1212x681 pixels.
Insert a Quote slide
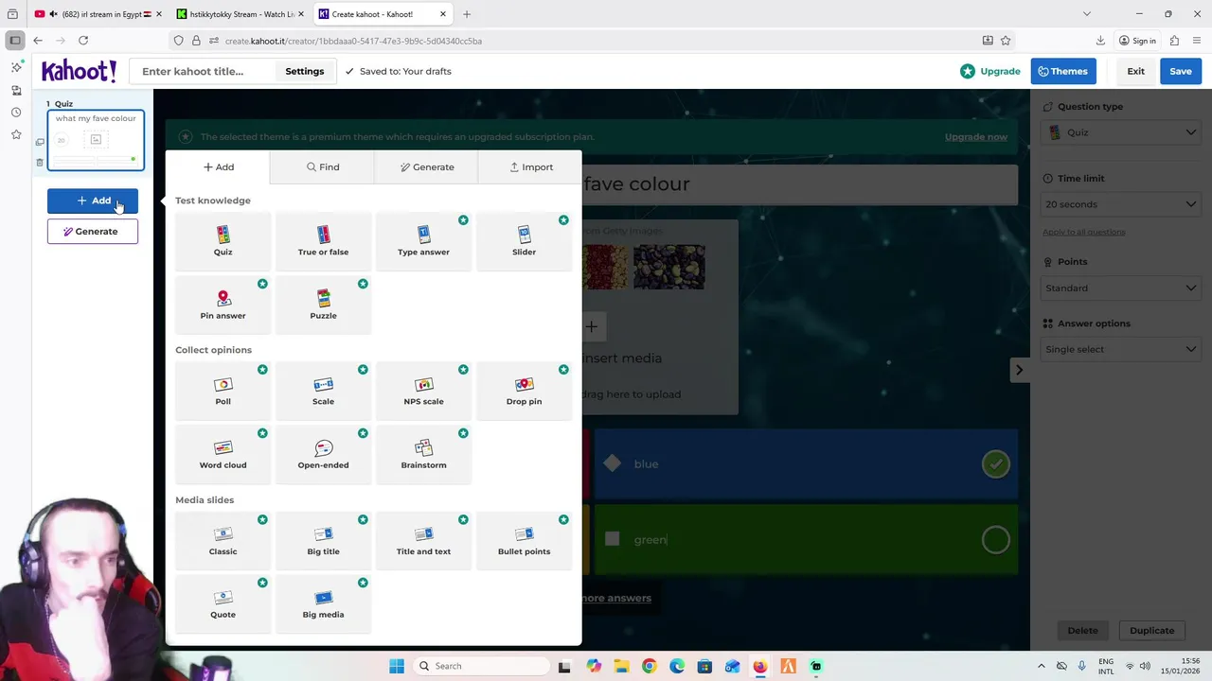coord(223,603)
